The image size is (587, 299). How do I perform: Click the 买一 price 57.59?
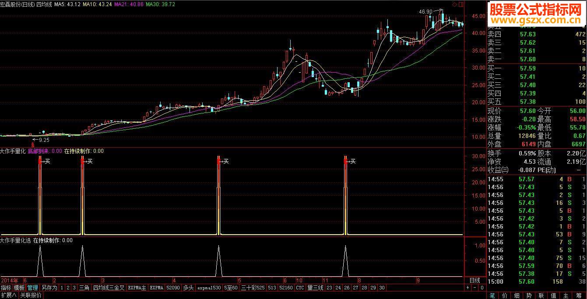(x=527, y=68)
